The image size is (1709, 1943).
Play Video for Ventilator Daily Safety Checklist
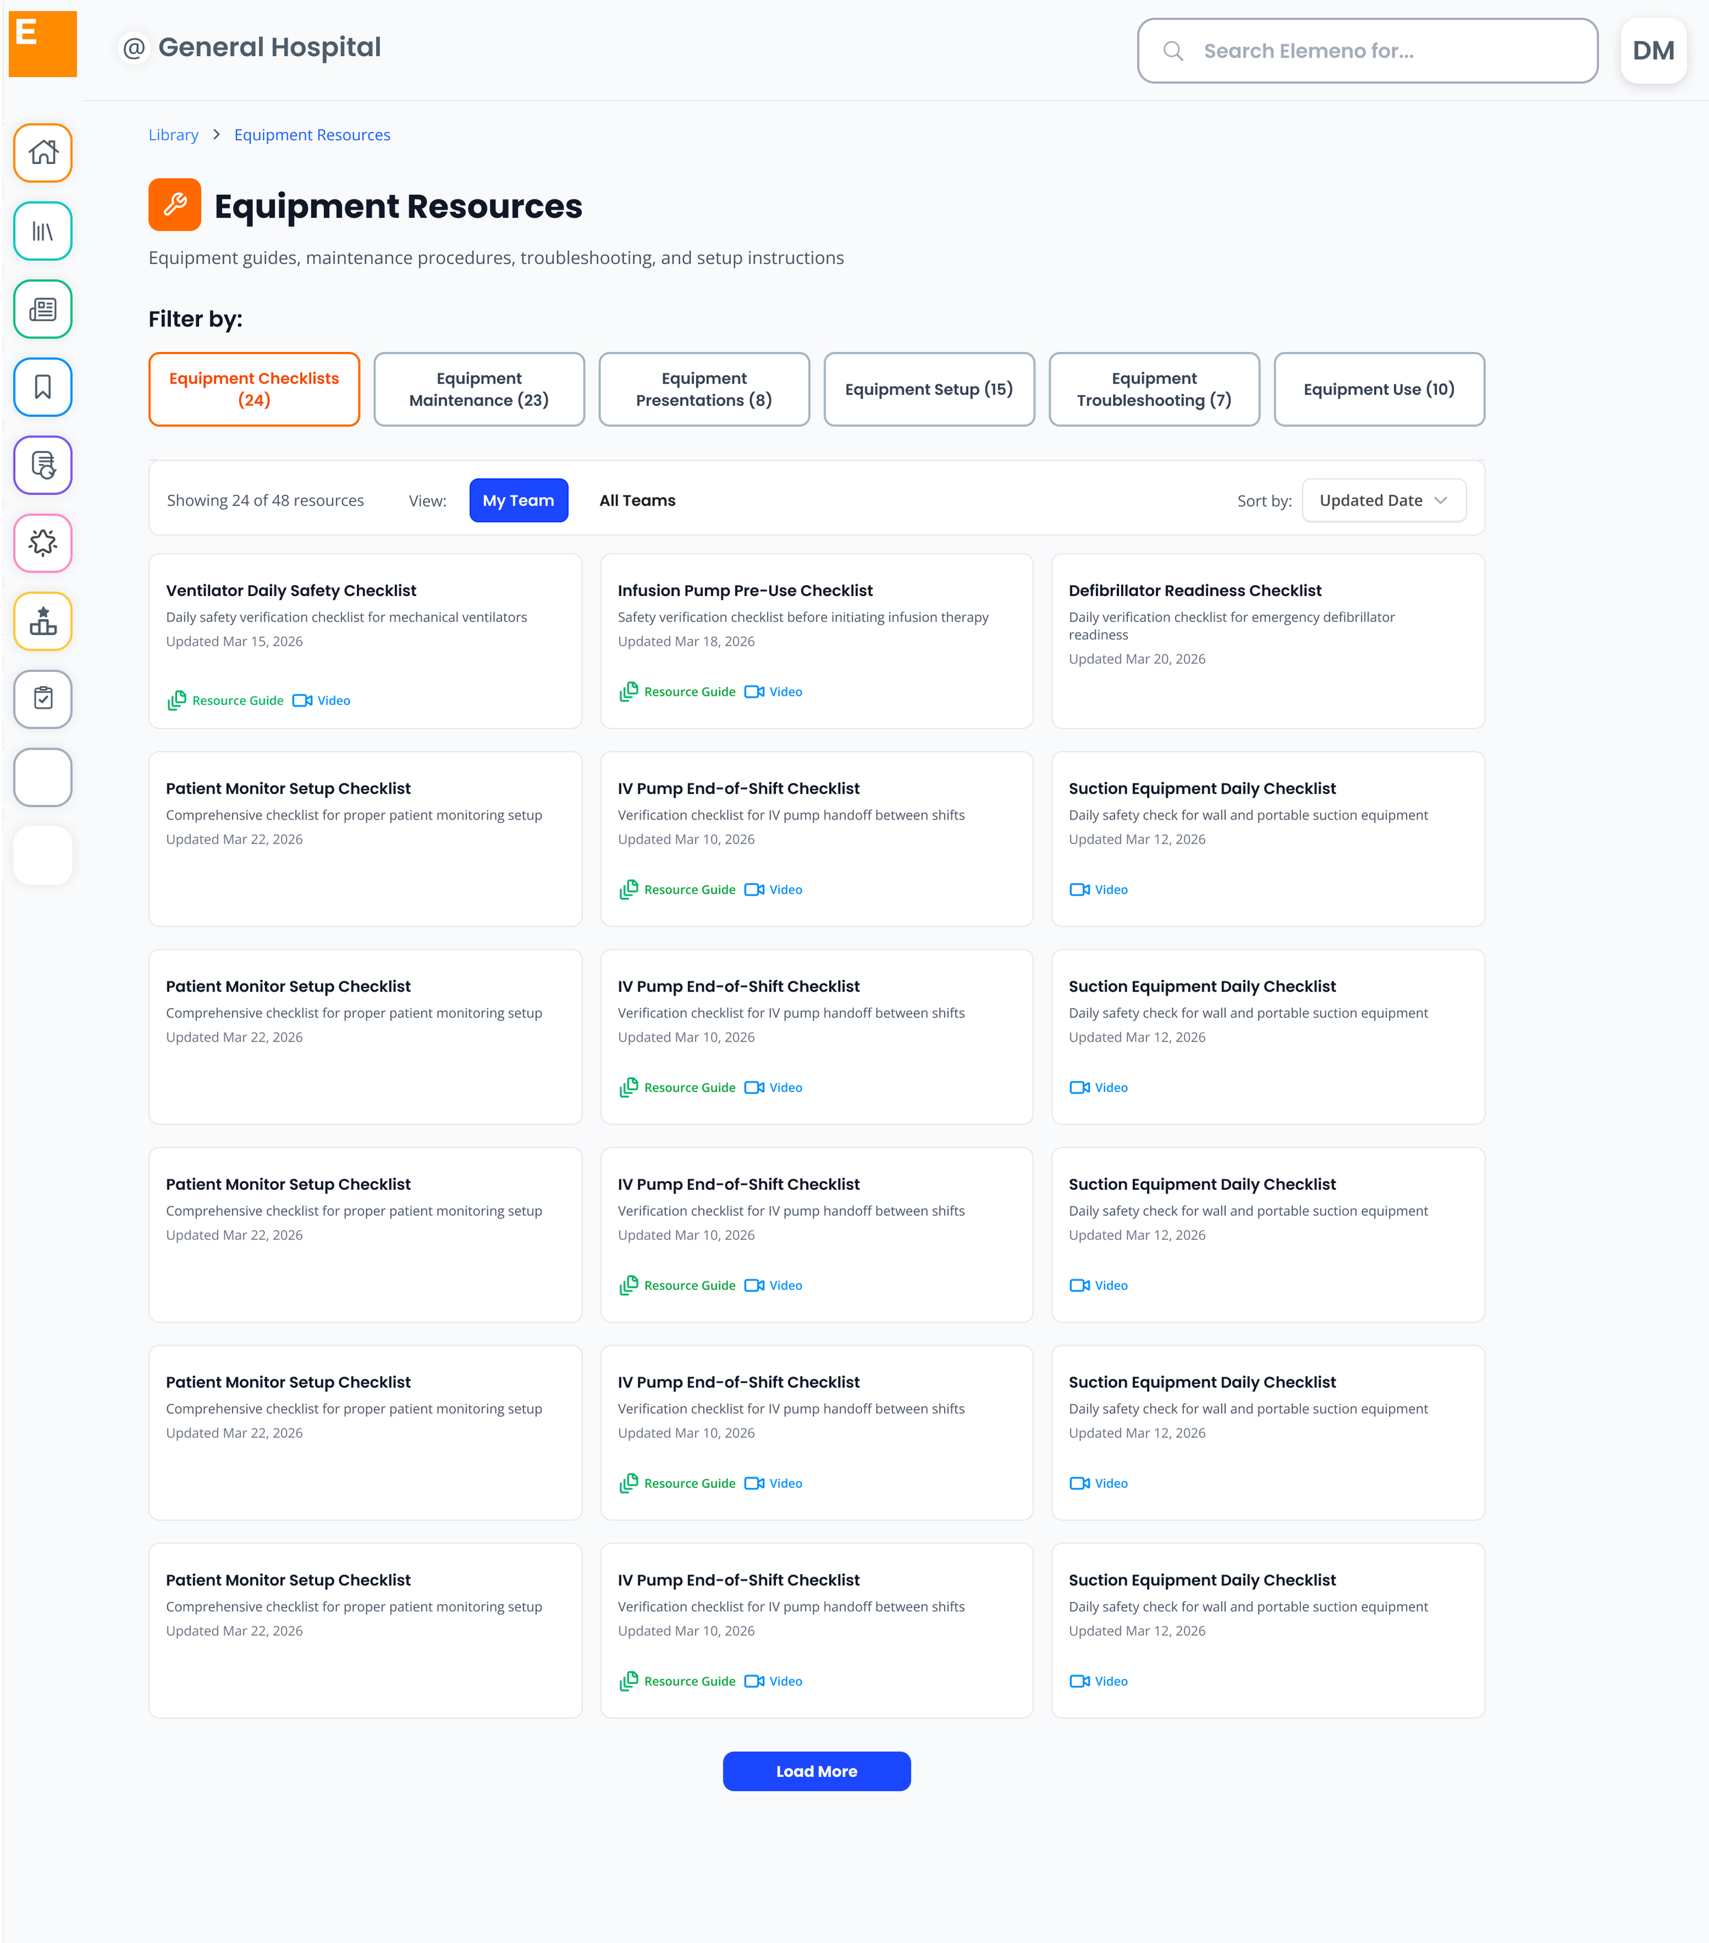tap(321, 701)
